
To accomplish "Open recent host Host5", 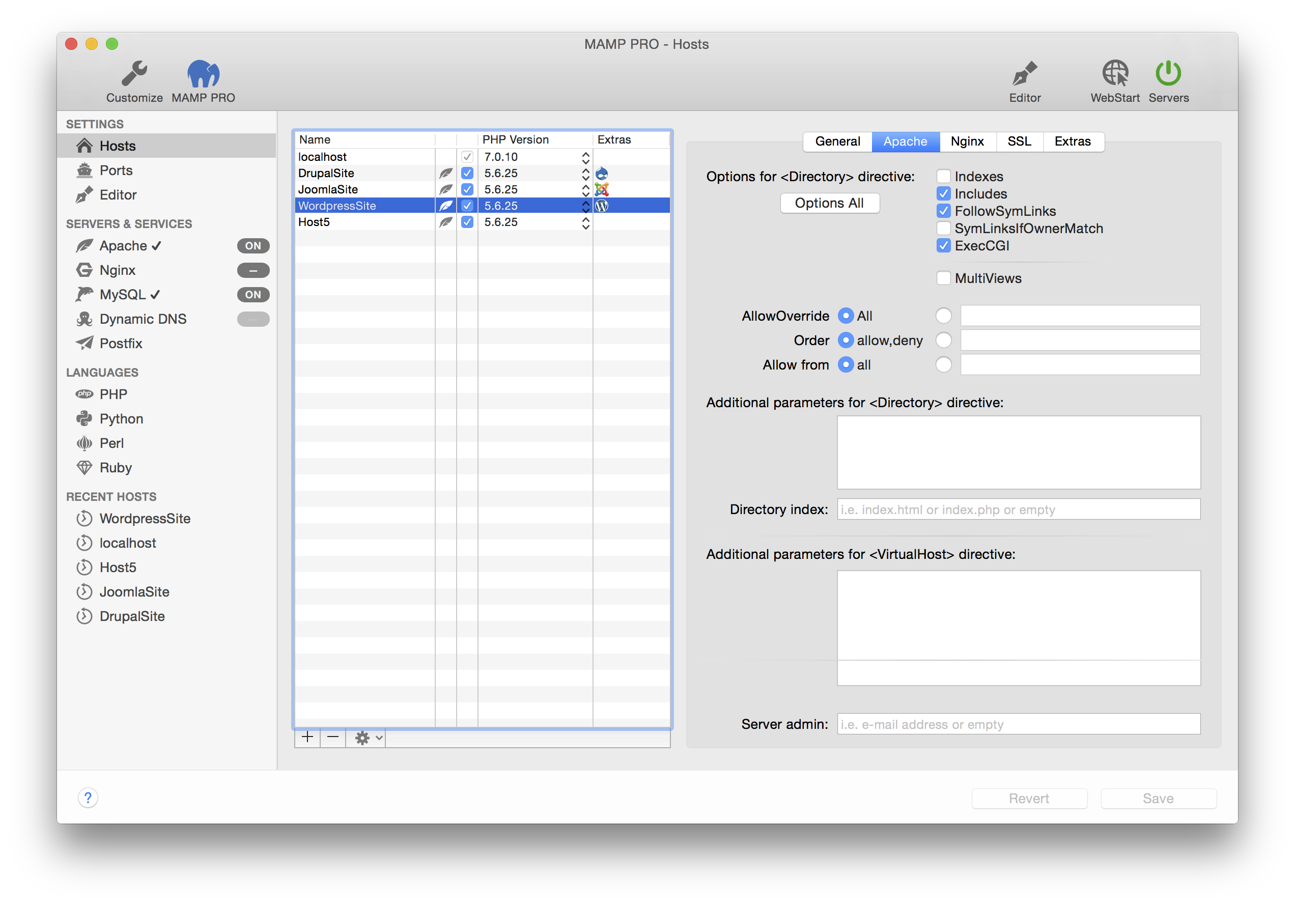I will (106, 567).
